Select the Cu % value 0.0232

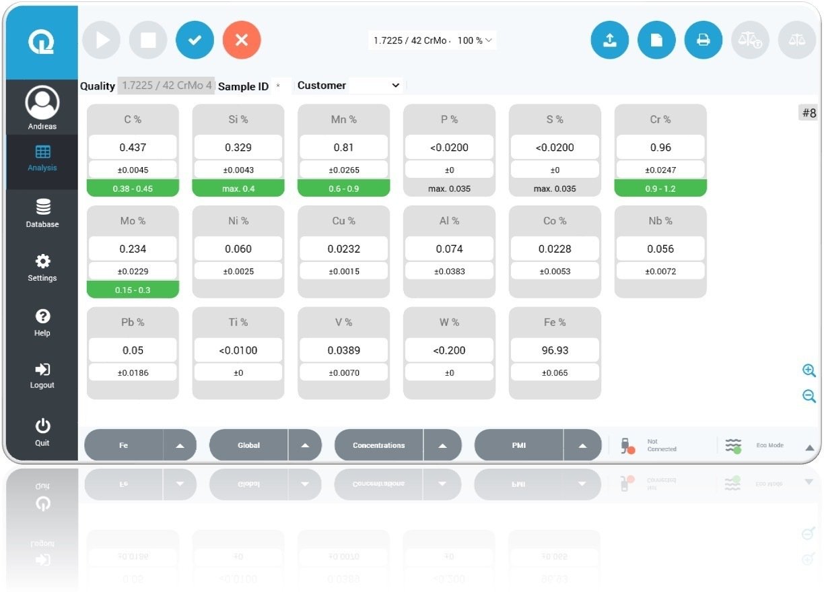(x=344, y=249)
